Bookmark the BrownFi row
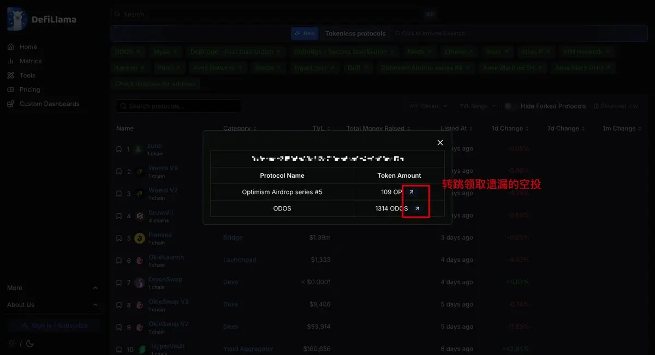655x355 pixels. click(x=119, y=216)
